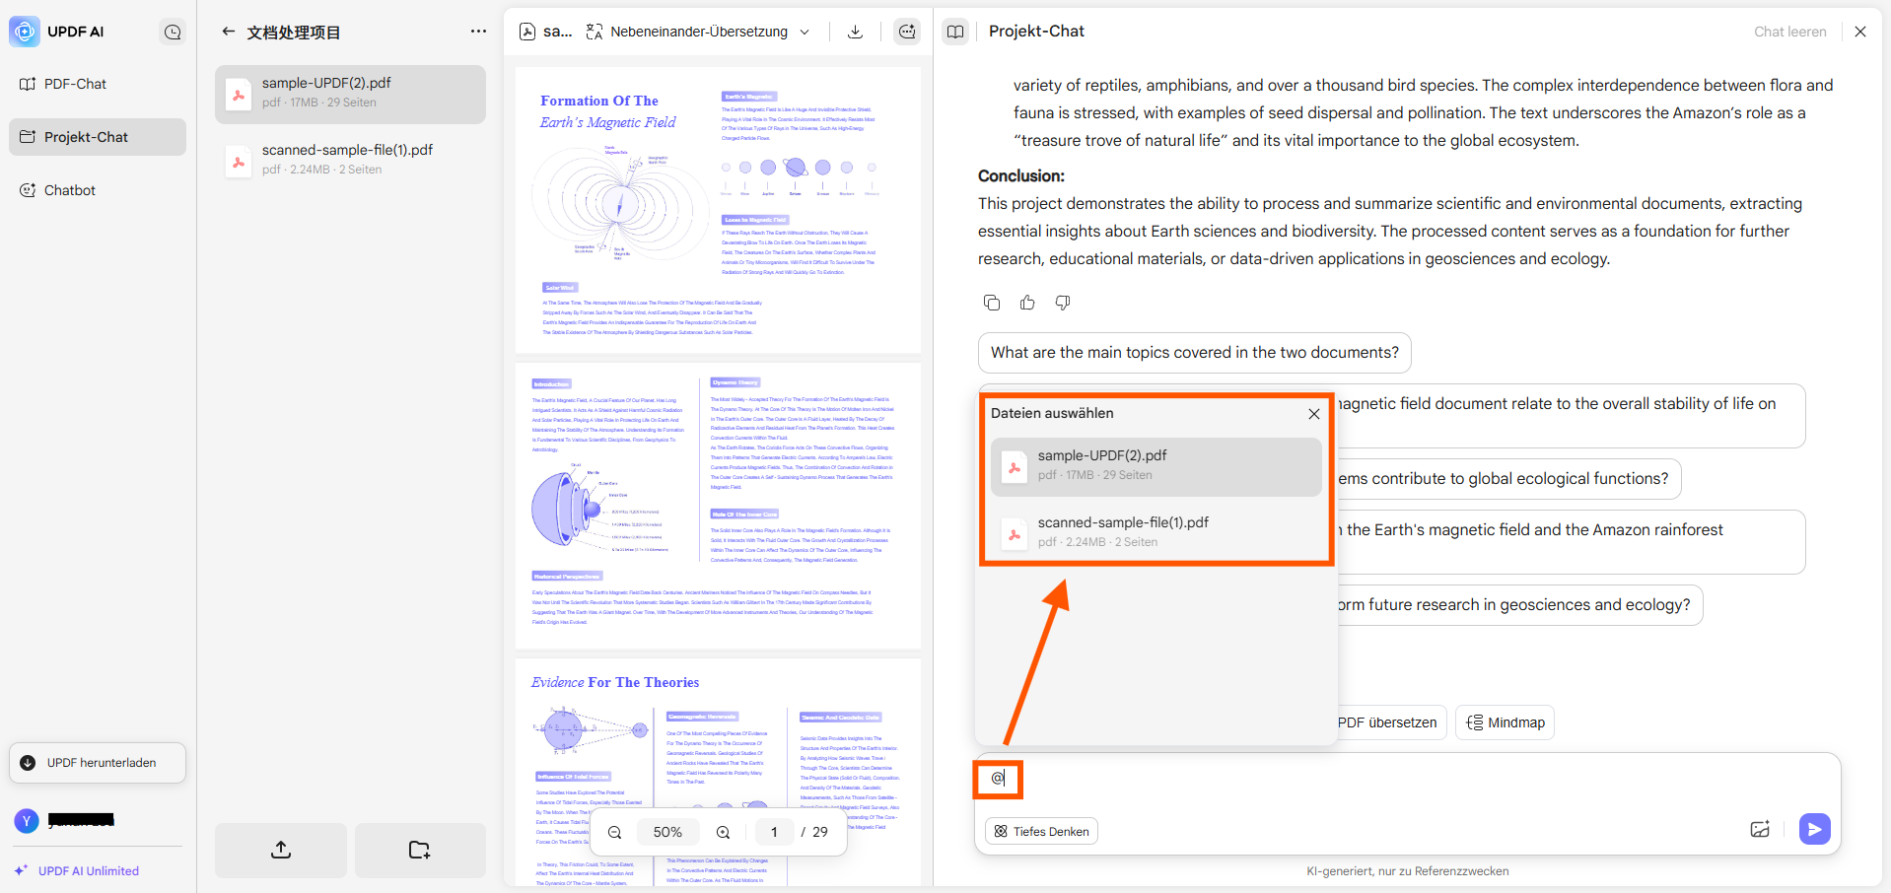Click the 50% zoom level field

click(667, 833)
